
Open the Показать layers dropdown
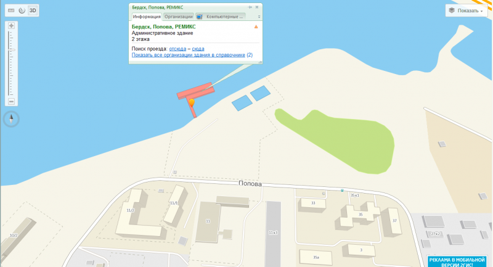pyautogui.click(x=466, y=10)
